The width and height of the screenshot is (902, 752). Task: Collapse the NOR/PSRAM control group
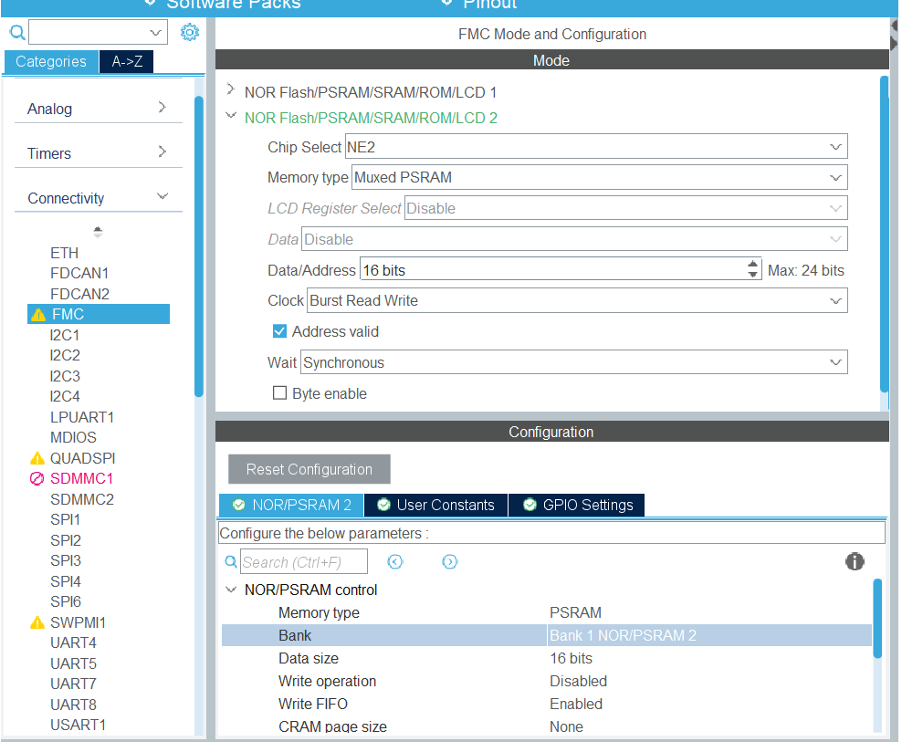tap(231, 590)
